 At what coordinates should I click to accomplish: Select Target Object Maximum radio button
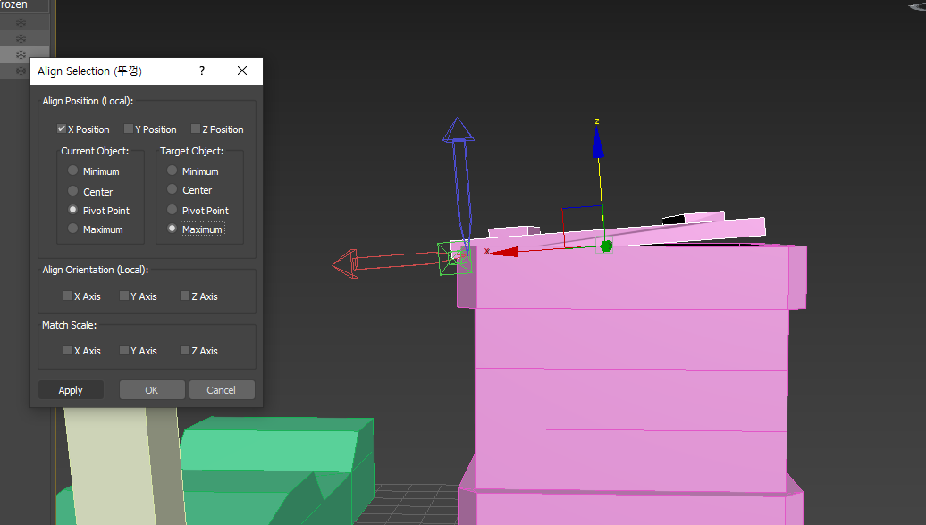(172, 229)
